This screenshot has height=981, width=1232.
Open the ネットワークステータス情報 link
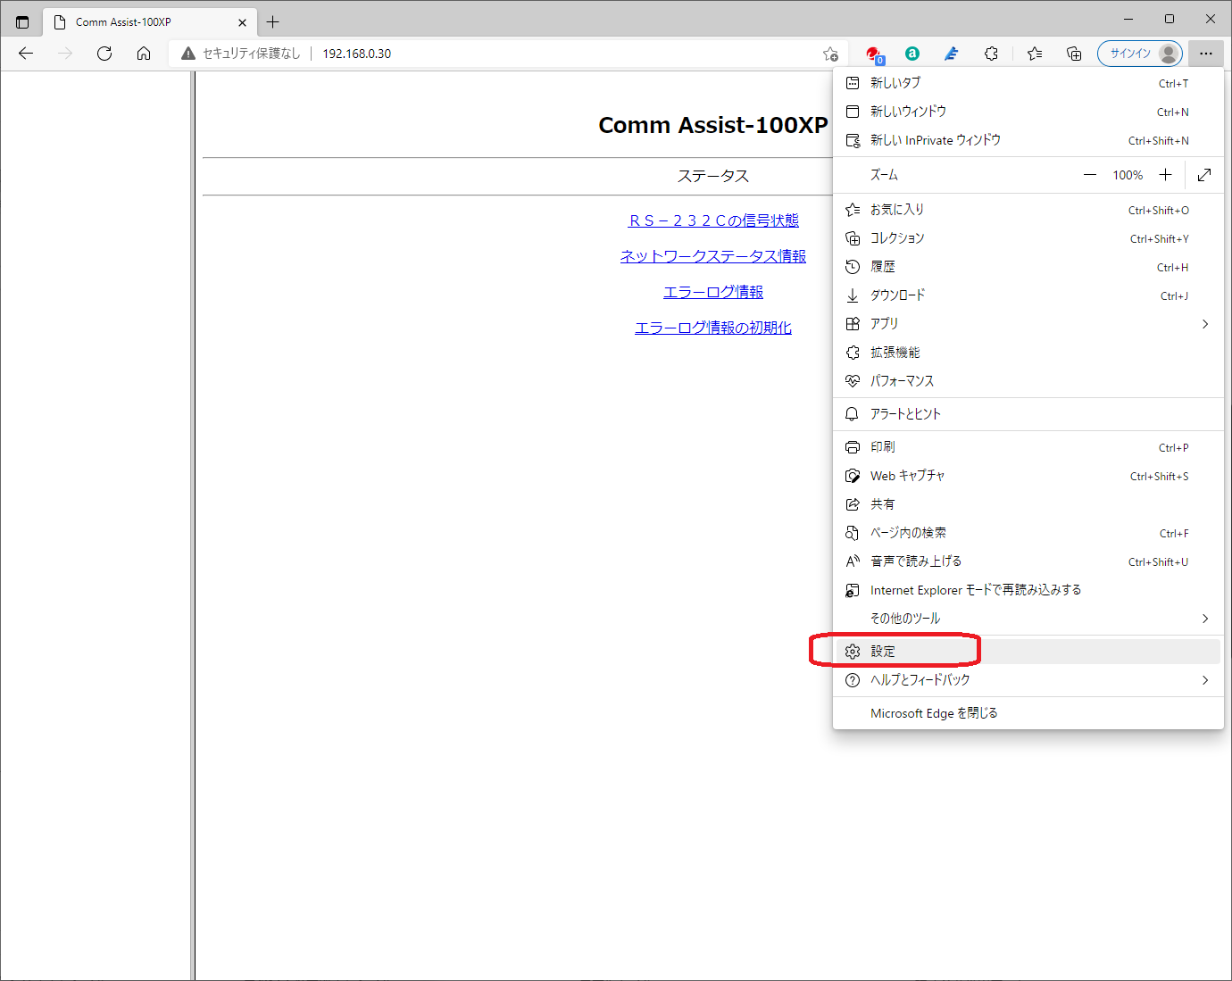pyautogui.click(x=713, y=256)
